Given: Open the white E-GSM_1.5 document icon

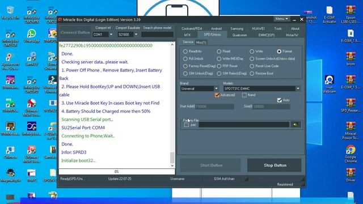Looking at the screenshot, I should pyautogui.click(x=351, y=36).
